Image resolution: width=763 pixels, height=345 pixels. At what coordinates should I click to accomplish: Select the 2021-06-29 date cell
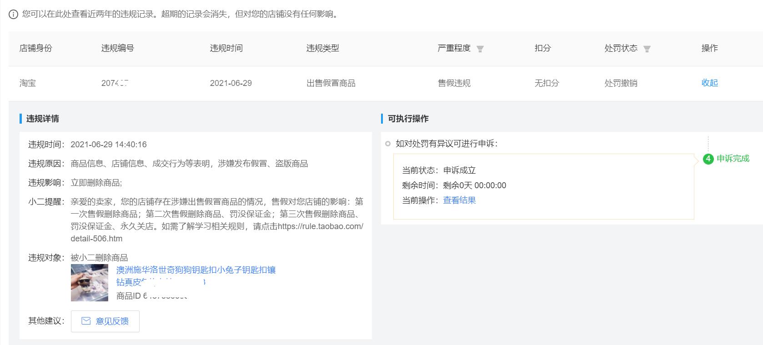pos(231,83)
